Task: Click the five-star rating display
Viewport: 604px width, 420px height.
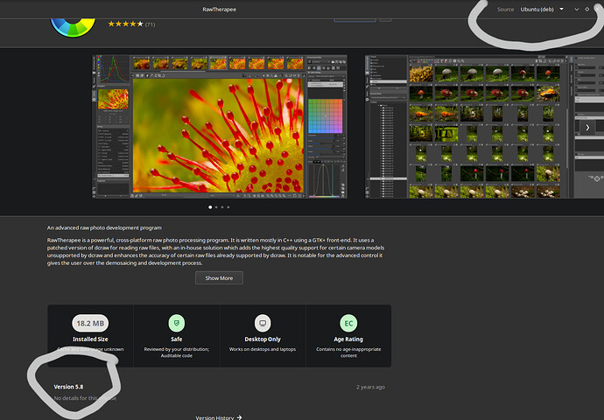Action: pos(124,24)
